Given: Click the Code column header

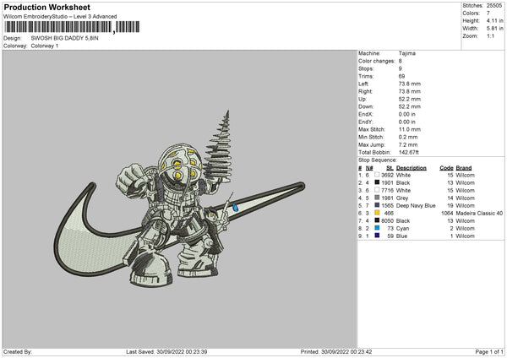Looking at the screenshot, I should [447, 166].
